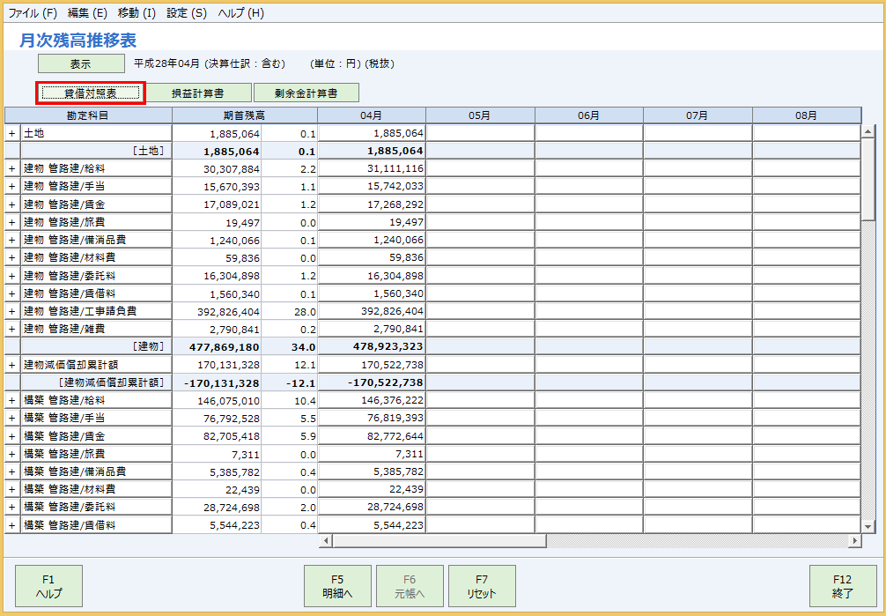
Task: Click the 表示 button
Action: click(82, 63)
